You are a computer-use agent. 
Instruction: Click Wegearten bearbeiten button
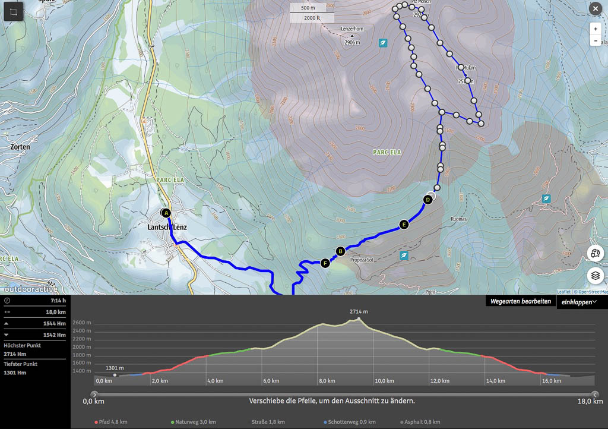click(x=520, y=302)
